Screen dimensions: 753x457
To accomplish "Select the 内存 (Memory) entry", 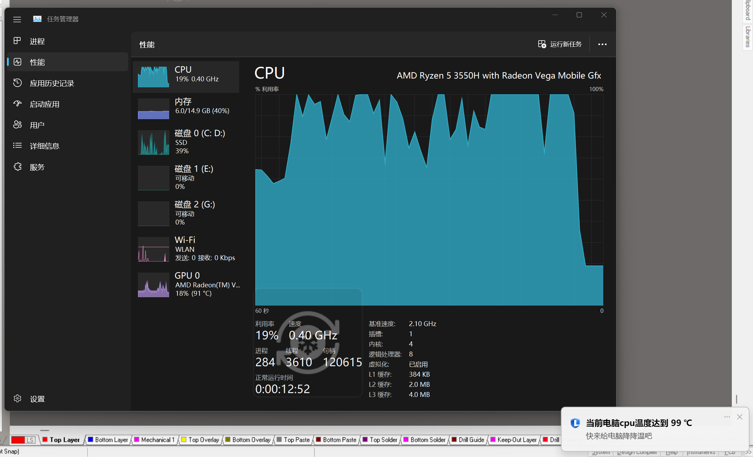I will 186,108.
